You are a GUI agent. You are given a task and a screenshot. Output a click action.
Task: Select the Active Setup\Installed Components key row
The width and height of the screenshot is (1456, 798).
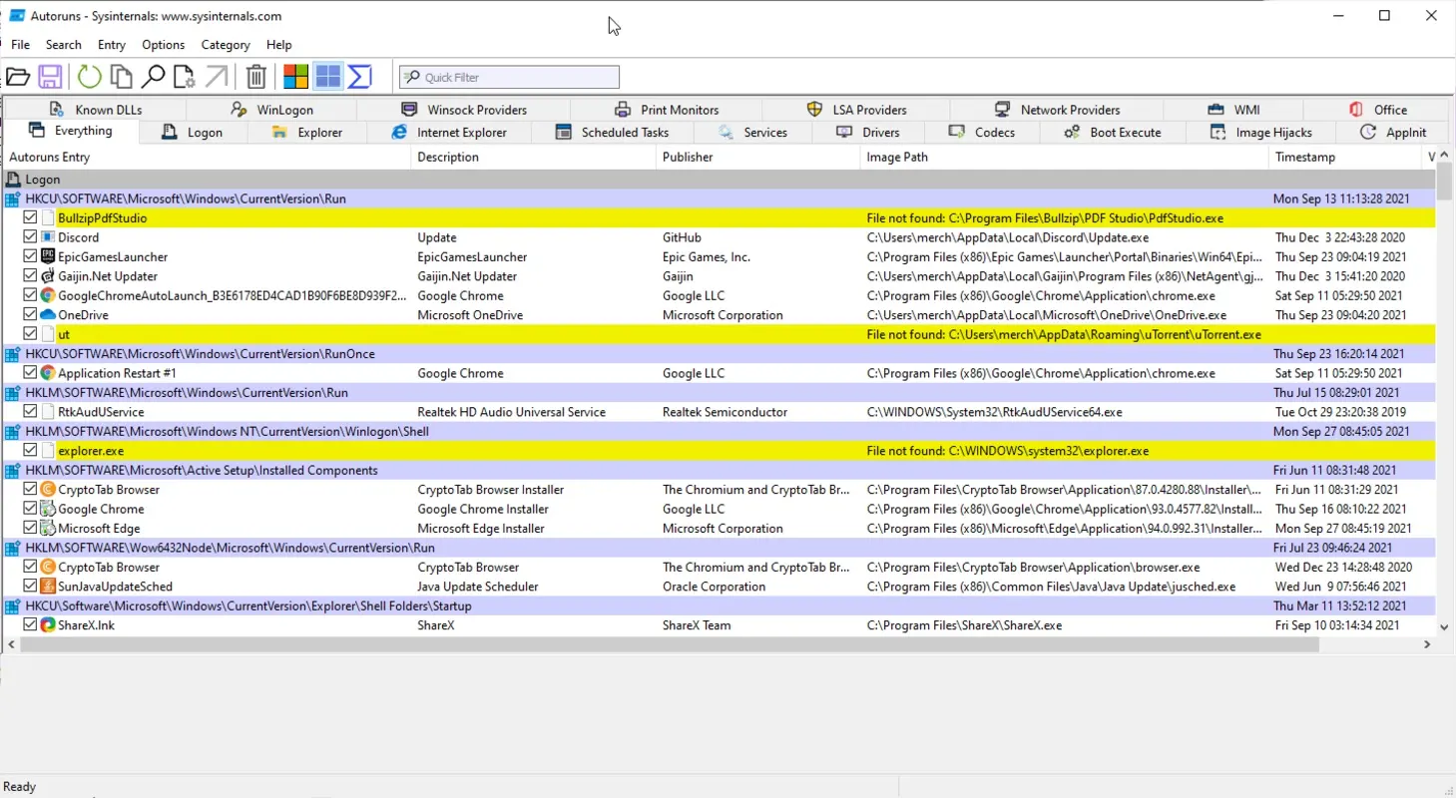[719, 471]
